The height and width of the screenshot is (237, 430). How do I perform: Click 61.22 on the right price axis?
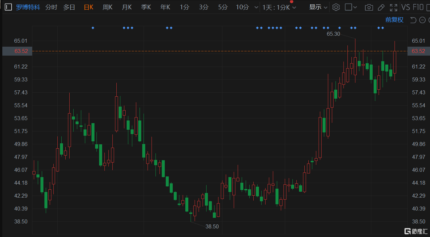(x=418, y=67)
